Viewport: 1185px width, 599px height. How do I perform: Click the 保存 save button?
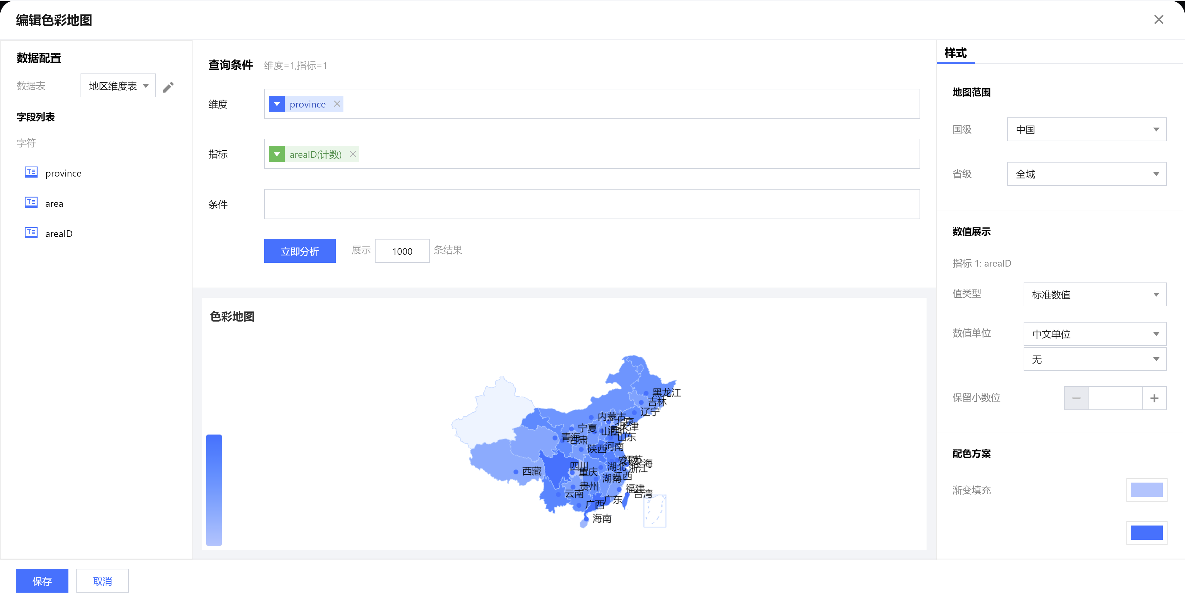42,581
